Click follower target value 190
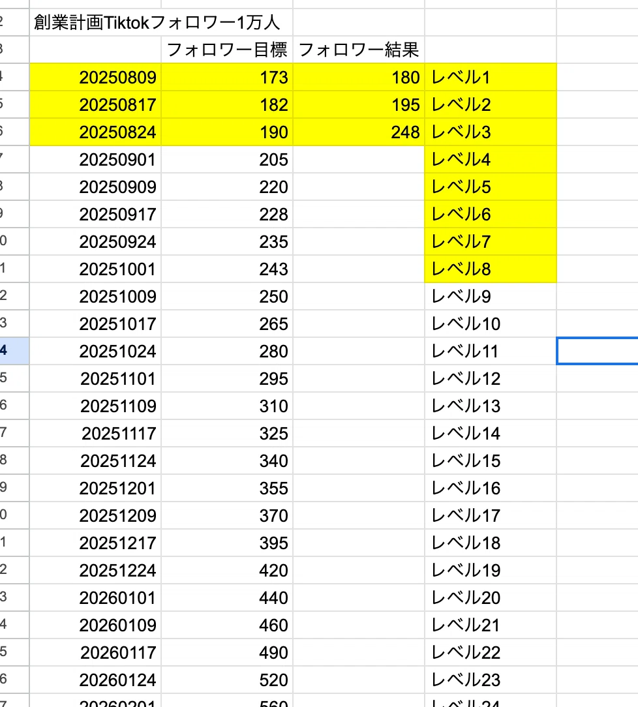 pos(227,132)
